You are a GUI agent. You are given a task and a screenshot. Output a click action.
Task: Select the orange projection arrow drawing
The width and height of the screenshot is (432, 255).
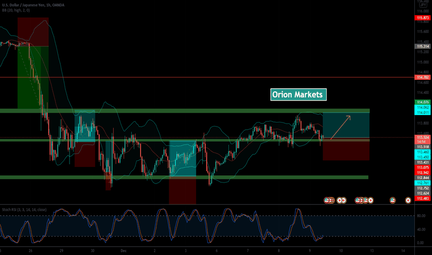[340, 127]
